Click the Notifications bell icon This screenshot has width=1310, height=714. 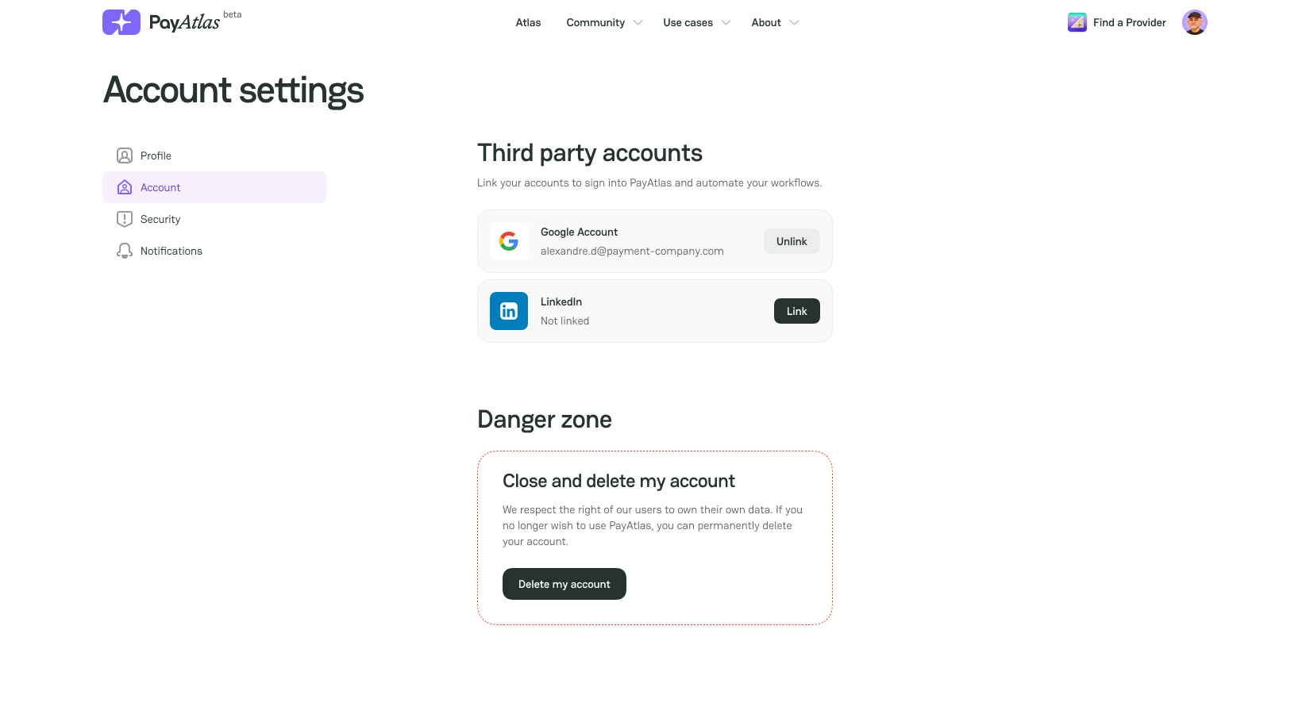tap(125, 251)
